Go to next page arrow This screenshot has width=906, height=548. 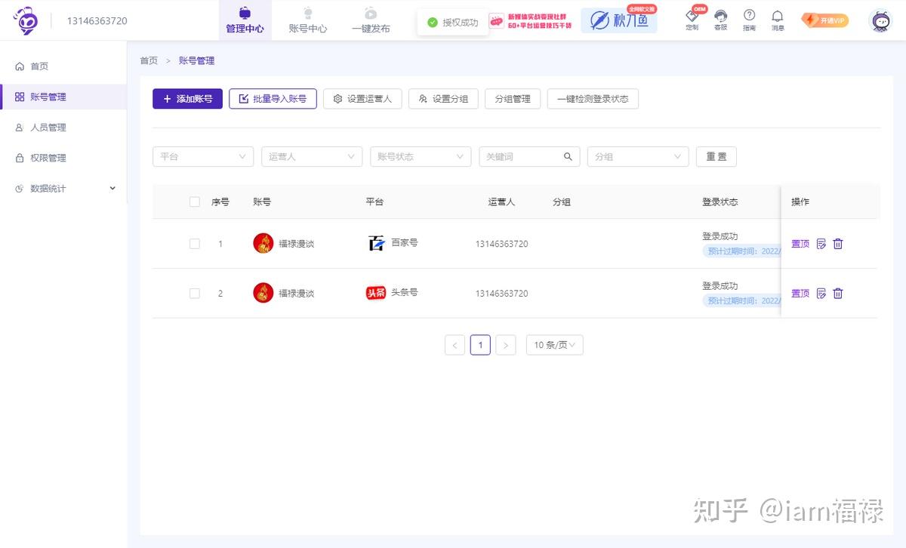click(x=506, y=345)
